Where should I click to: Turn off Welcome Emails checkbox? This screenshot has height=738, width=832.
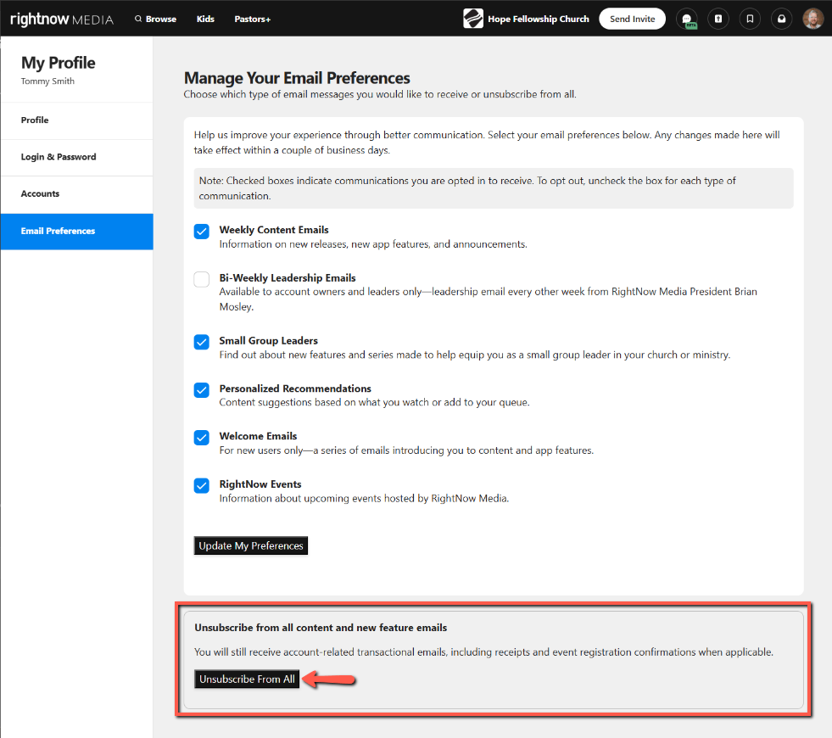[x=202, y=438]
